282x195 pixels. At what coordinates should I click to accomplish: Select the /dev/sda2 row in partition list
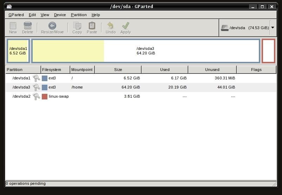pos(141,96)
